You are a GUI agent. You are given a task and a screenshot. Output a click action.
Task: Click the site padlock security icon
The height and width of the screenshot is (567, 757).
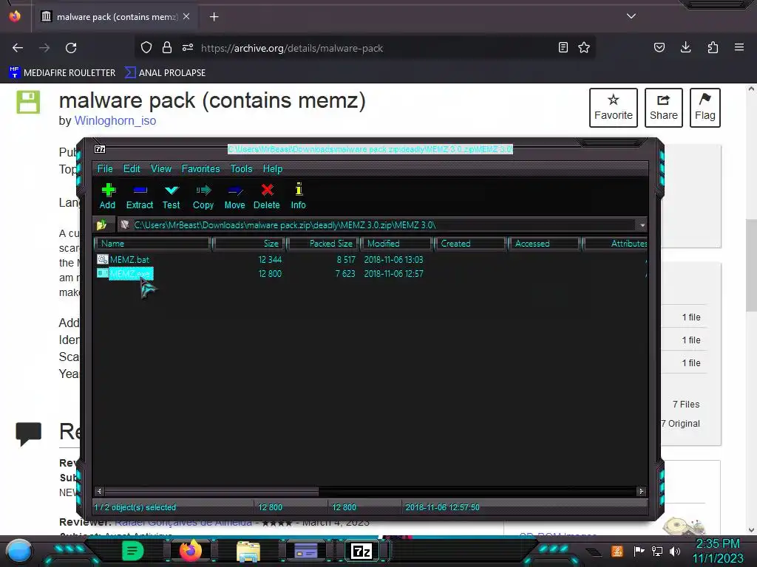coord(167,47)
